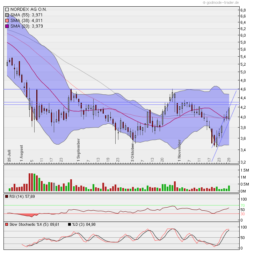Screen dimensions: 255x253
Task: Click the 3 Oktober date axis label
Action: click(132, 153)
